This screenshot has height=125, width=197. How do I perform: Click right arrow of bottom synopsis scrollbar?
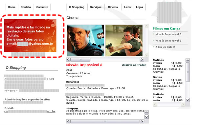tap(142, 121)
